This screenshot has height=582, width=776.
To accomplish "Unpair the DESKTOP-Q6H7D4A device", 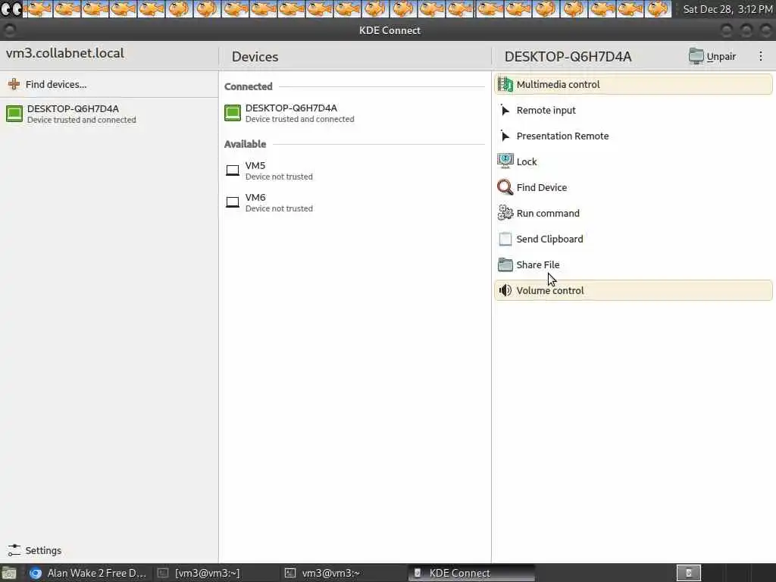I will pyautogui.click(x=712, y=56).
